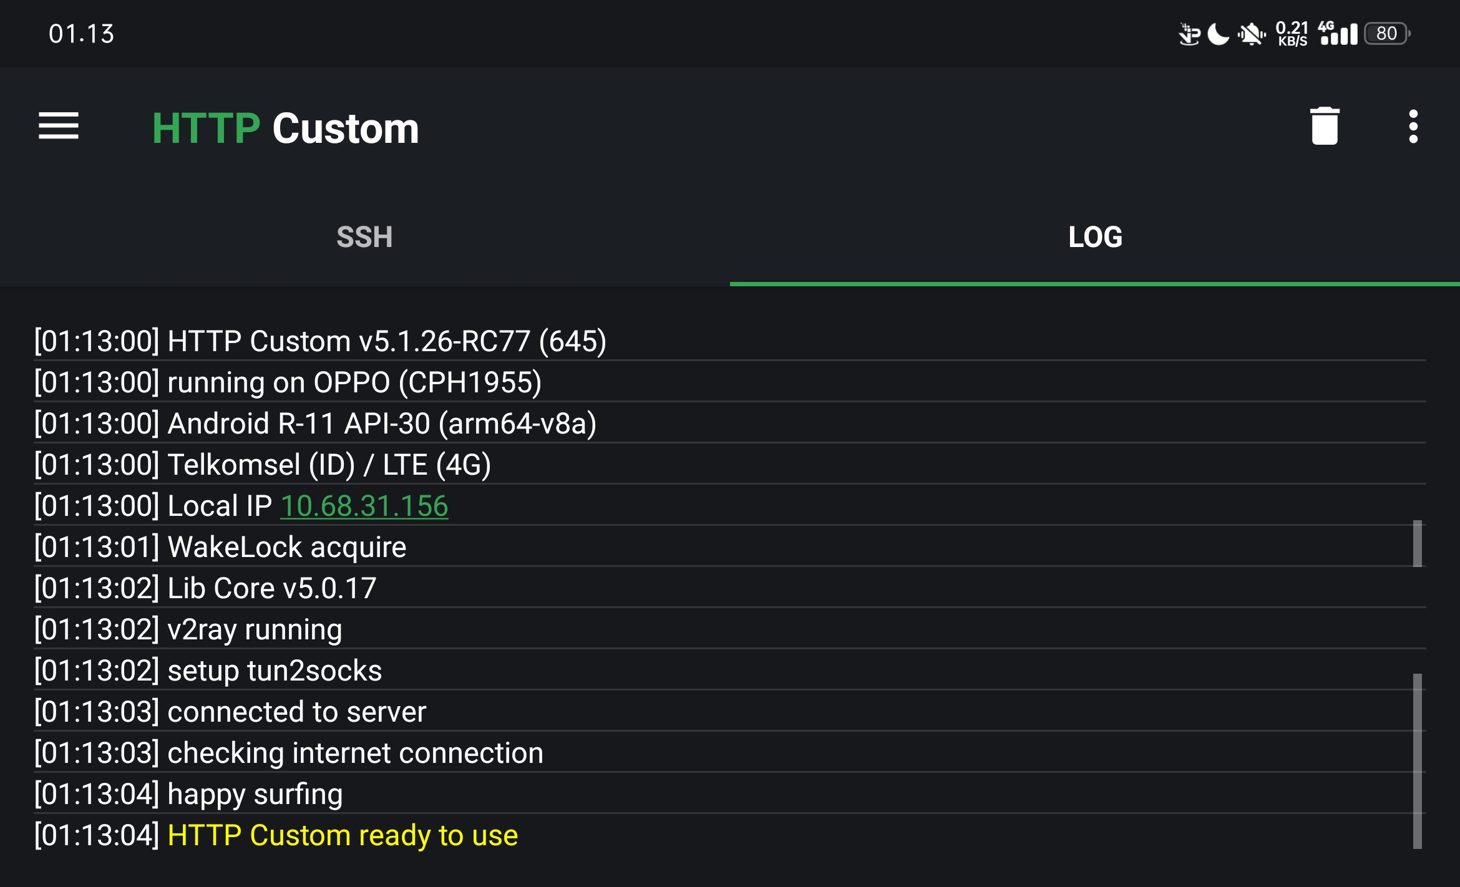Tap the 4G signal strength icon
The height and width of the screenshot is (887, 1460).
coord(1338,34)
